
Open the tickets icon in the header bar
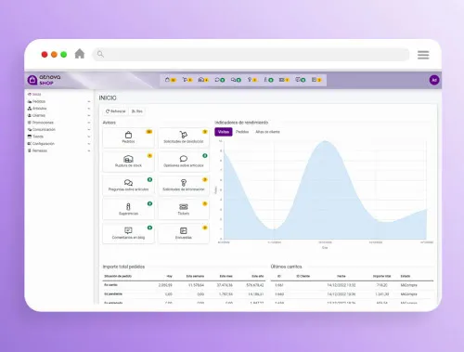(x=284, y=80)
